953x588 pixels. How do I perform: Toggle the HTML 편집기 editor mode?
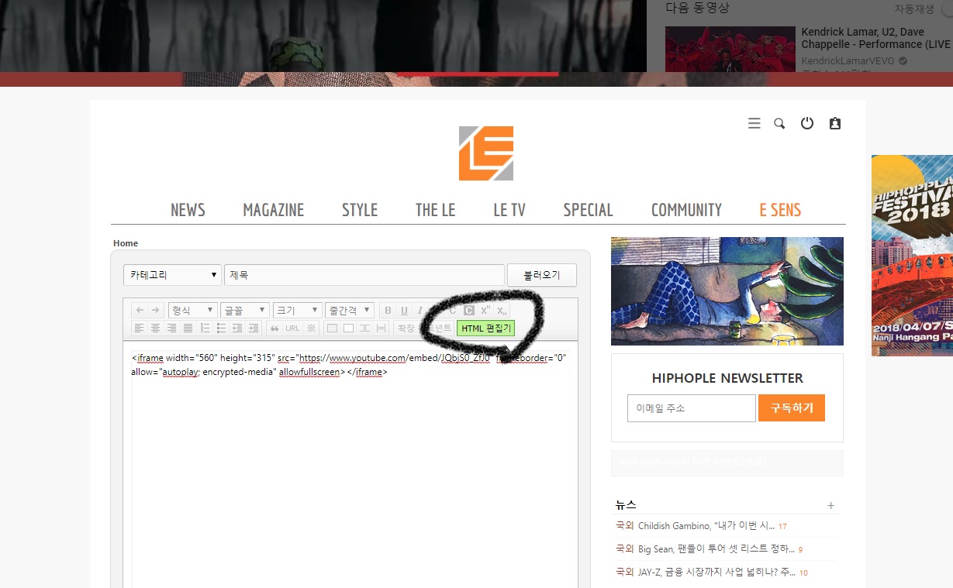pos(485,328)
